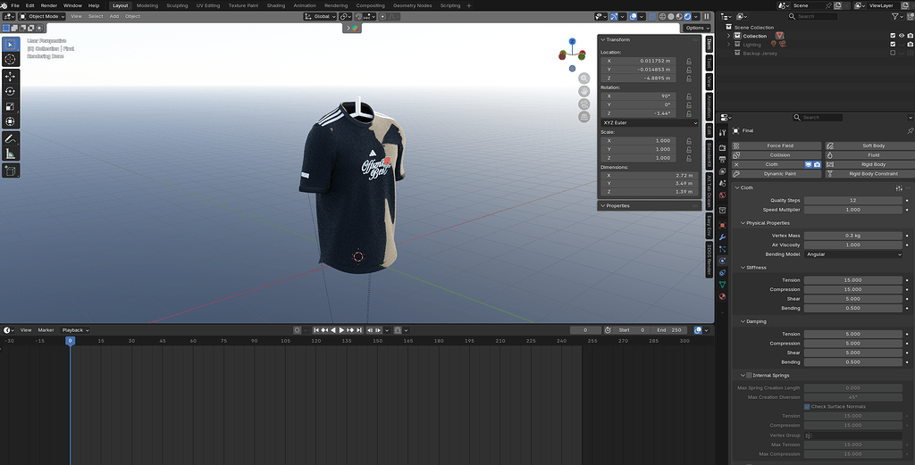Jump to end frame in timeline
Image resolution: width=915 pixels, height=465 pixels.
[x=359, y=330]
